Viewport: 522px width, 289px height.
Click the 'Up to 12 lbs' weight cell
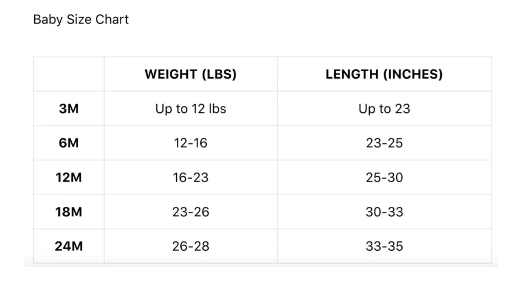[191, 109]
